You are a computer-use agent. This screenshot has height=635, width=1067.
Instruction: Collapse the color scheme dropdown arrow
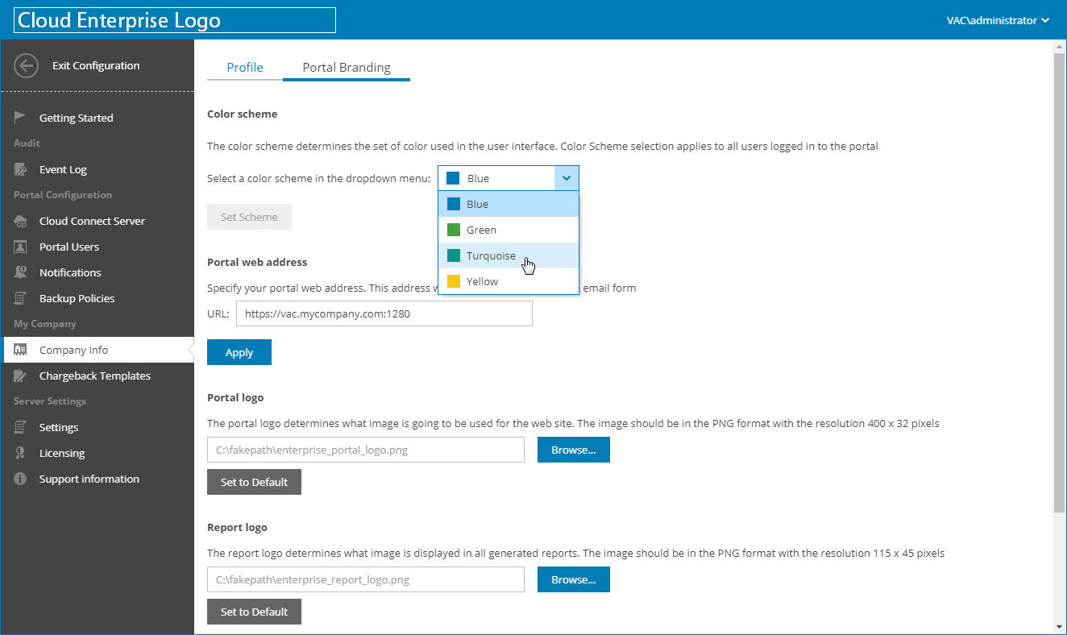tap(567, 178)
